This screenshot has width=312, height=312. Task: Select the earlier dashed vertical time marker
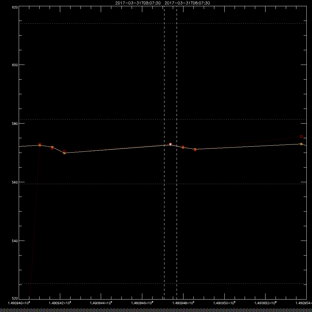point(164,153)
